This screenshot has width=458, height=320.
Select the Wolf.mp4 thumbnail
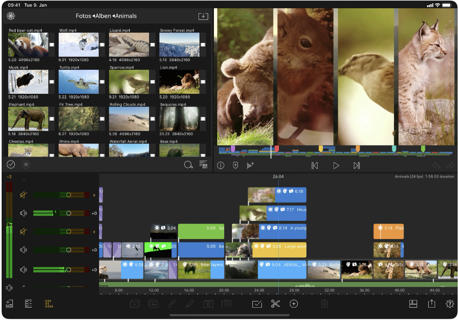click(78, 45)
